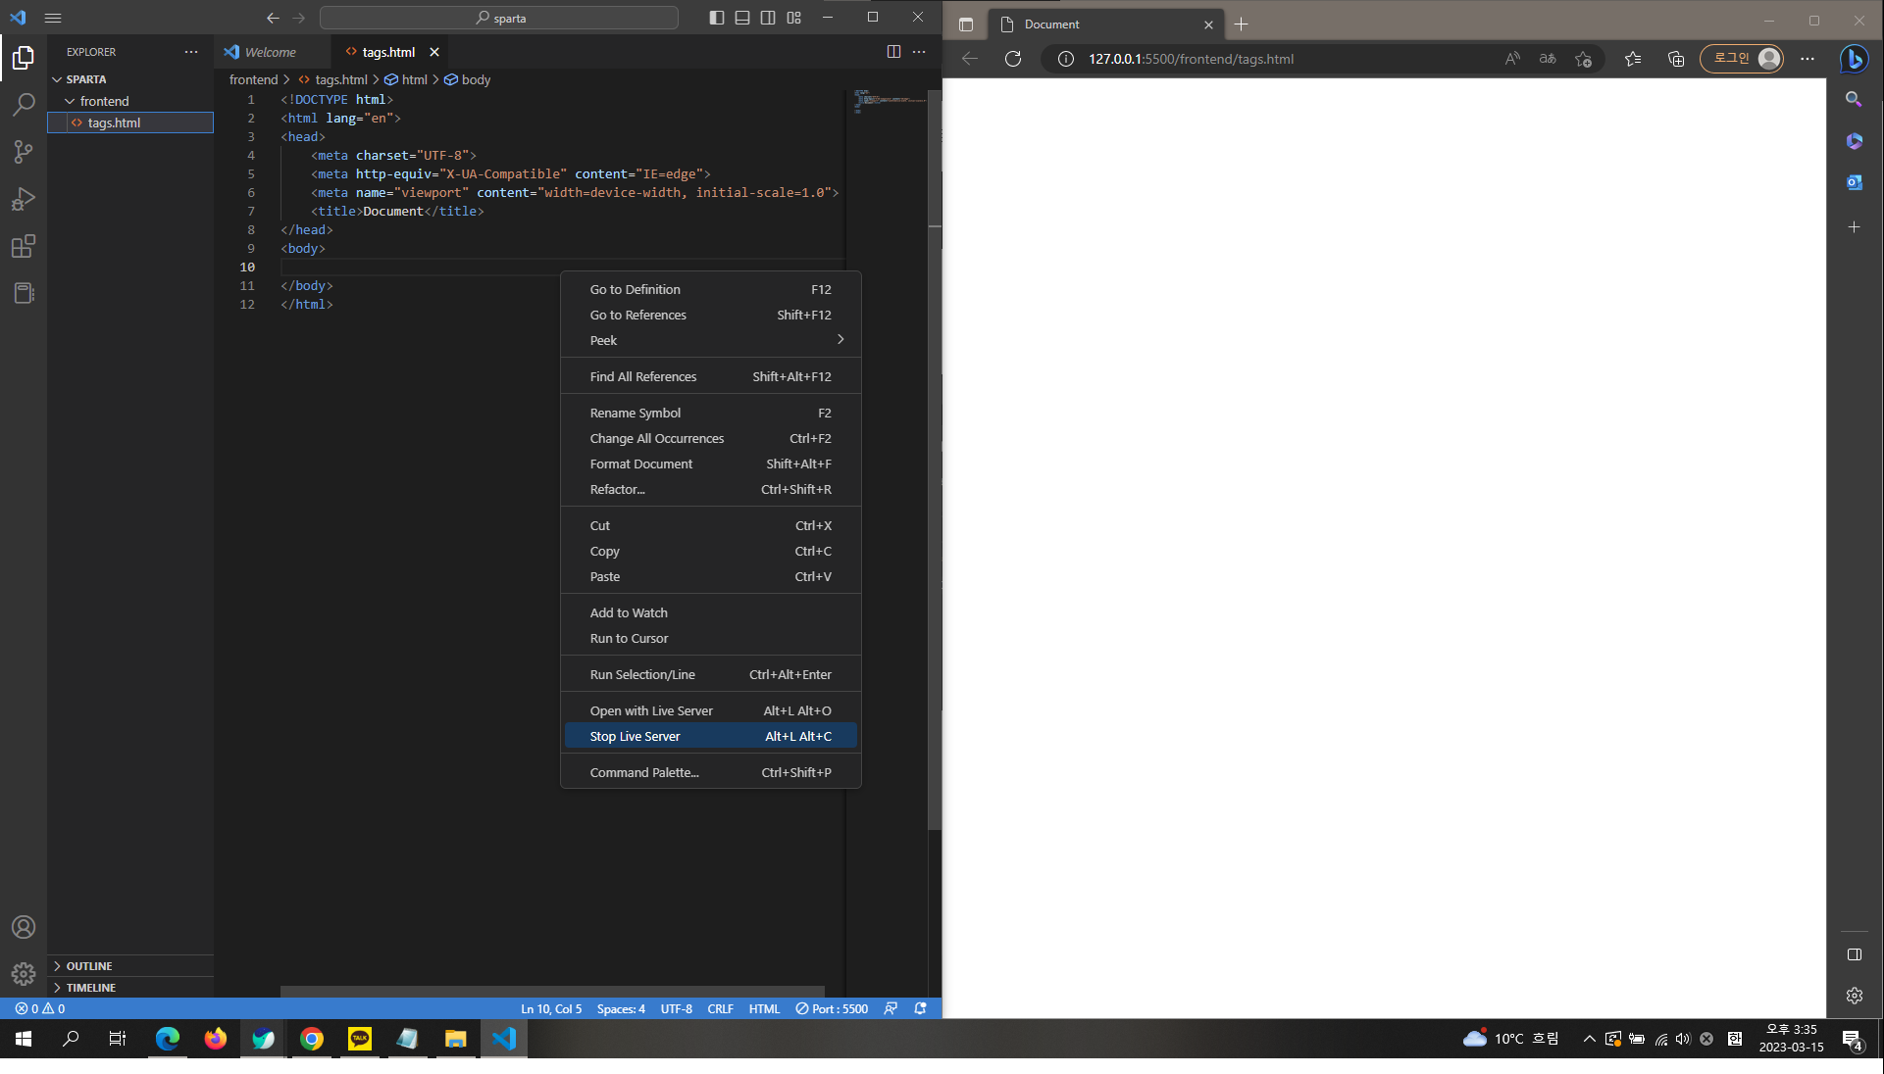Screen dimensions: 1884x1074
Task: Toggle primary side bar layout button
Action: tap(717, 18)
